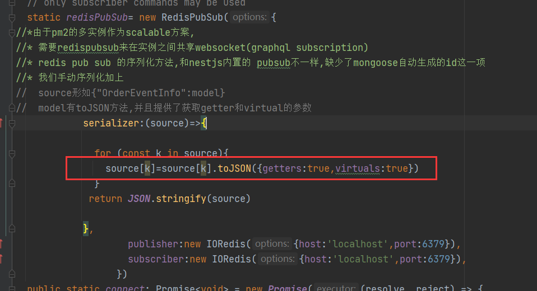Toggle fold end marker at serializer closing brace
The width and height of the screenshot is (537, 291).
[12, 229]
